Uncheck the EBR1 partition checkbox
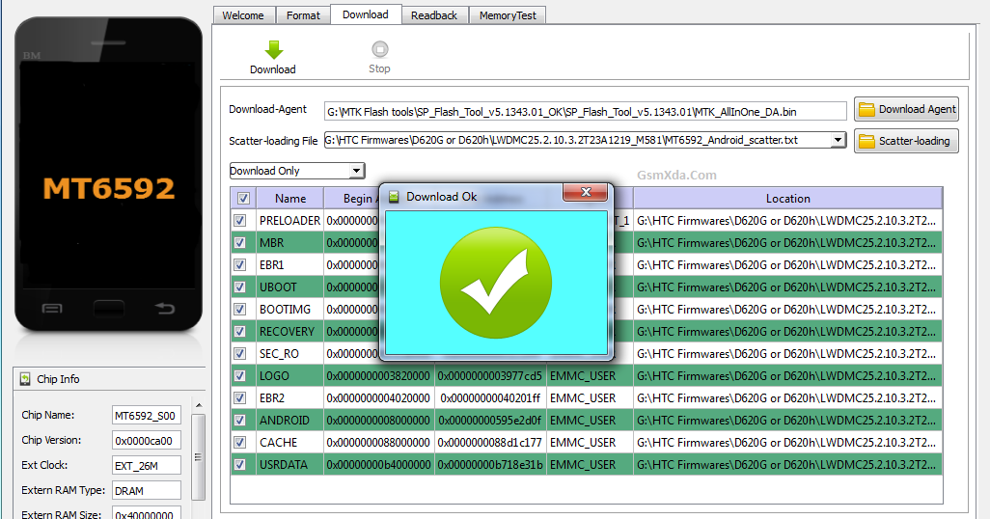 [x=240, y=264]
